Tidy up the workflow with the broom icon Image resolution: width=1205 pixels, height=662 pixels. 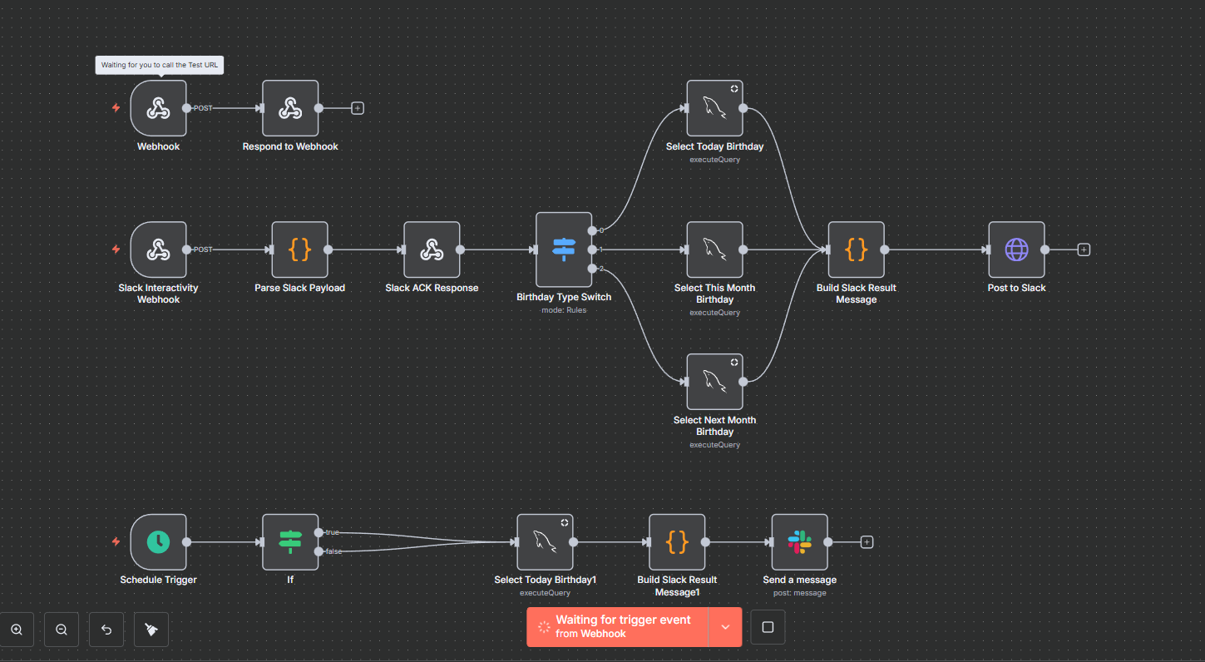[x=151, y=630]
